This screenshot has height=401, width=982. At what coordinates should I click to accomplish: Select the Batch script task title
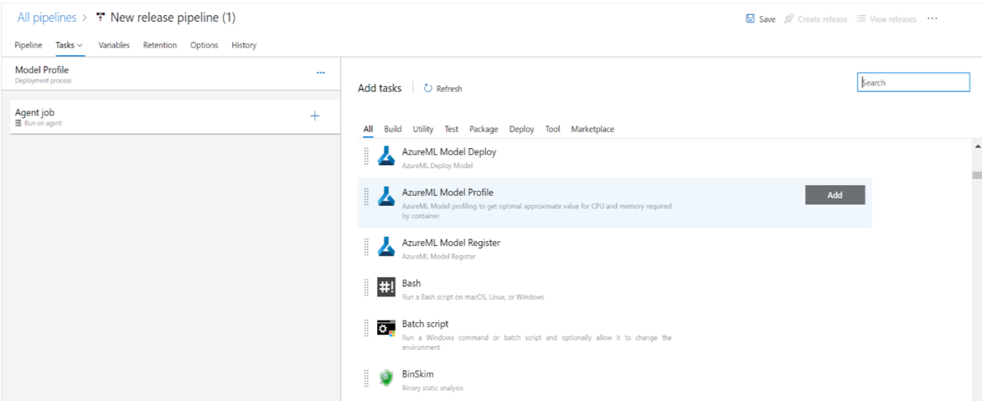coord(426,324)
